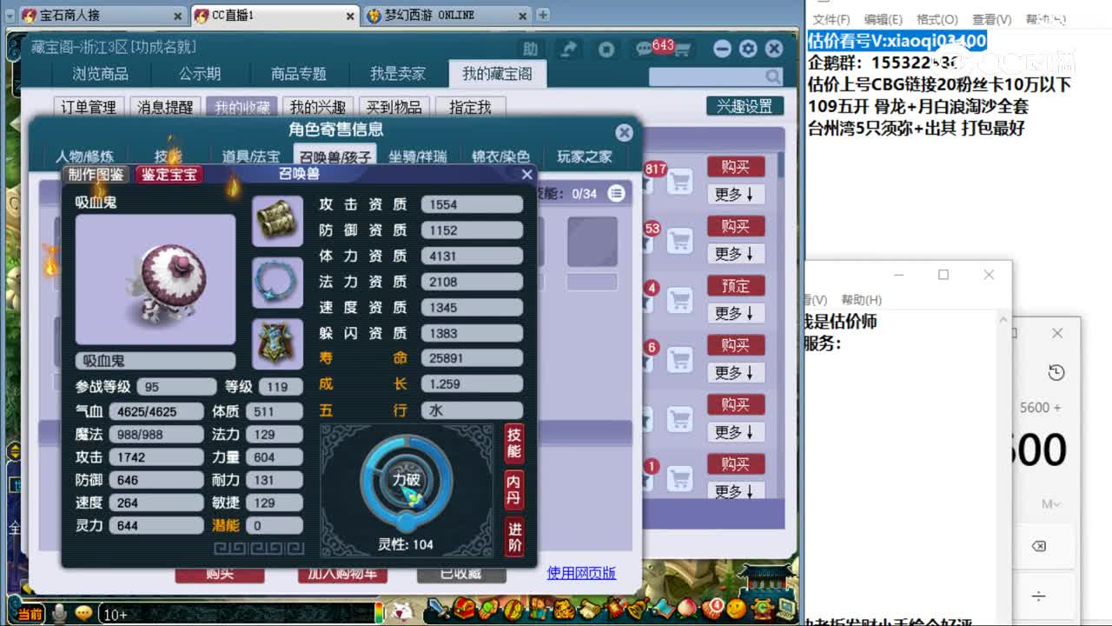Open 帮助(H) menu in the second Notepad

click(861, 299)
